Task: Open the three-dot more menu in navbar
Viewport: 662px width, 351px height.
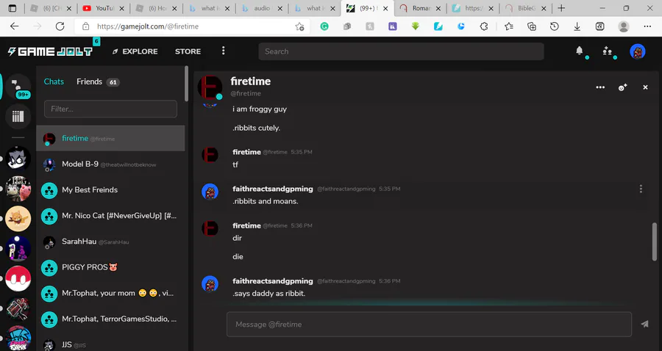Action: point(224,51)
